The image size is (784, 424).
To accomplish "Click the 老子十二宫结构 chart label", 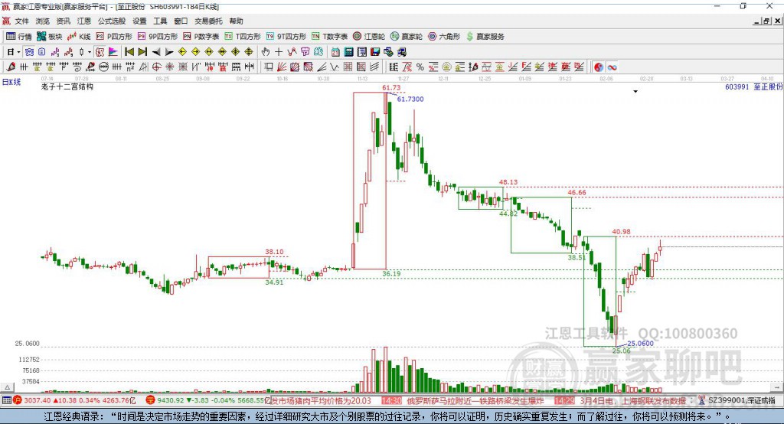I will point(67,86).
